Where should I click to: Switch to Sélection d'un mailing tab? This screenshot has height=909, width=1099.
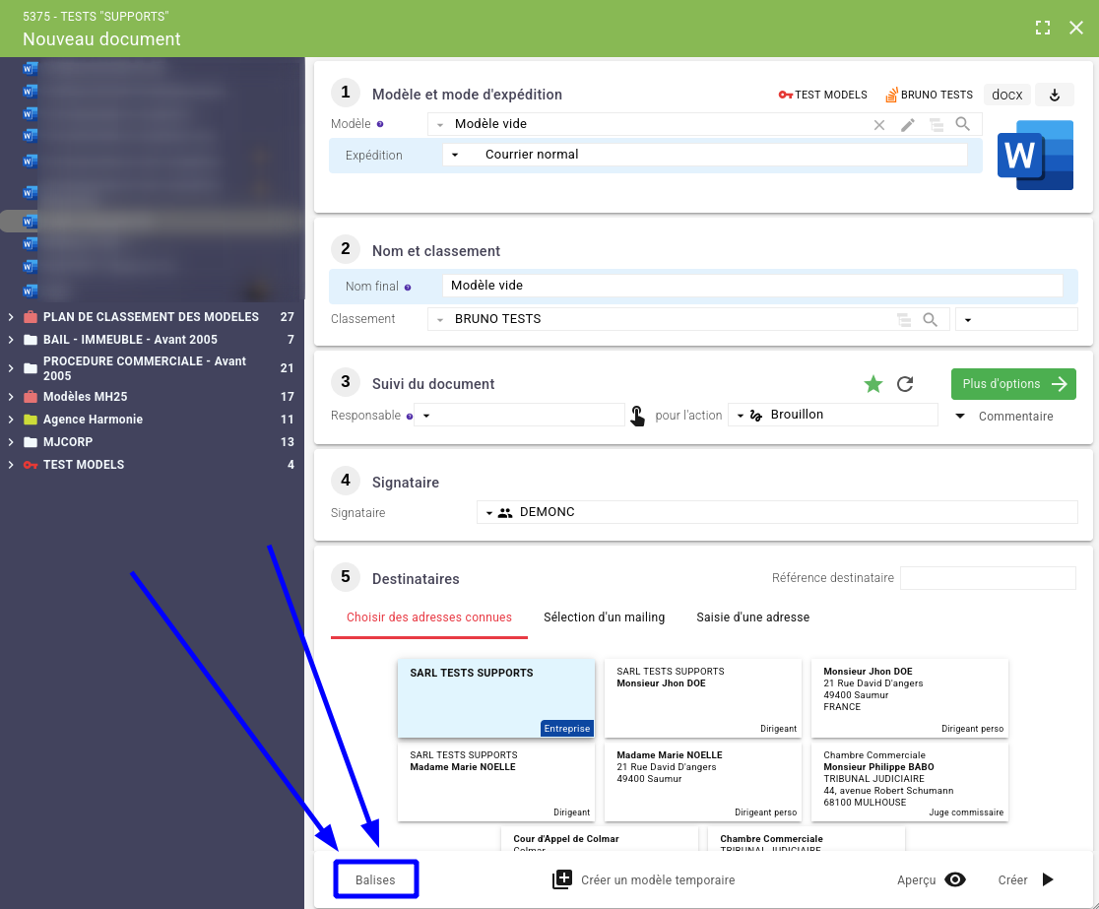(605, 617)
